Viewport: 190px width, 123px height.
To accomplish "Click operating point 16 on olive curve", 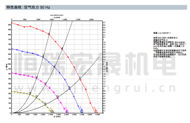I will tap(30, 94).
